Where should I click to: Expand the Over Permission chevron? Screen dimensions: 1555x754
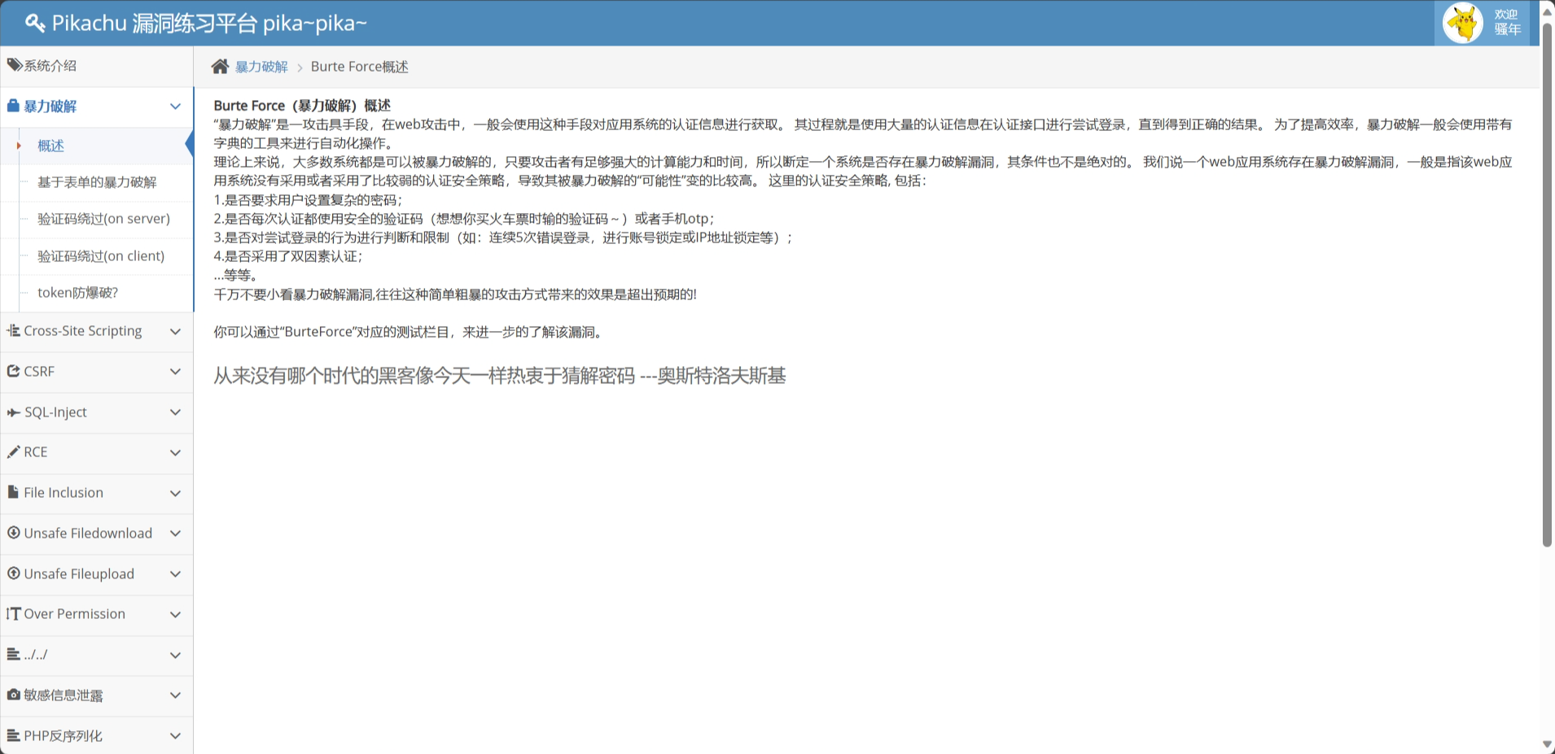pos(175,614)
